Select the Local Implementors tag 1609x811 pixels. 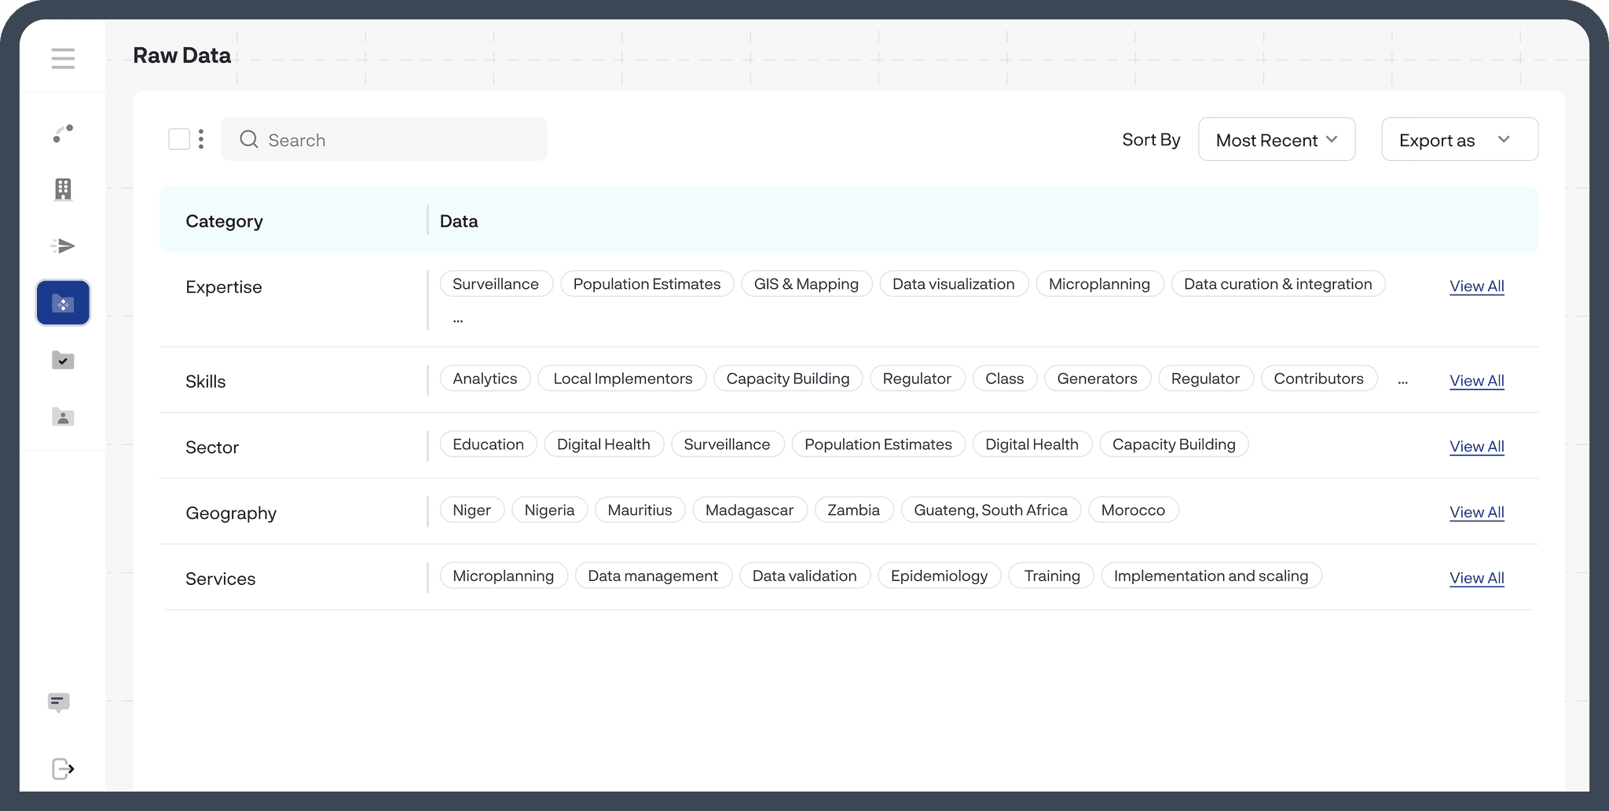[623, 378]
